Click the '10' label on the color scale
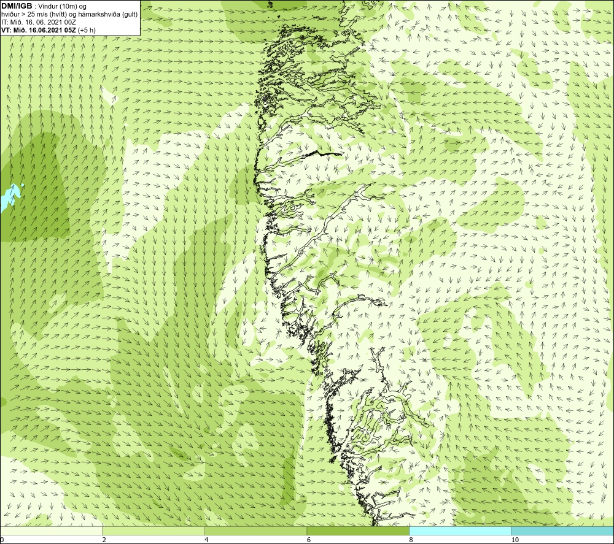This screenshot has height=544, width=614. click(x=515, y=540)
